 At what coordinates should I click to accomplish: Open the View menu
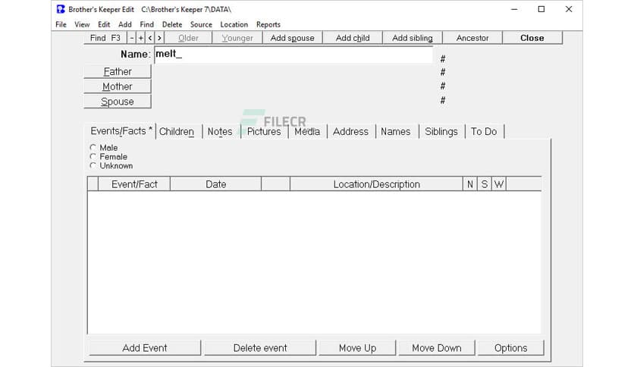[82, 24]
